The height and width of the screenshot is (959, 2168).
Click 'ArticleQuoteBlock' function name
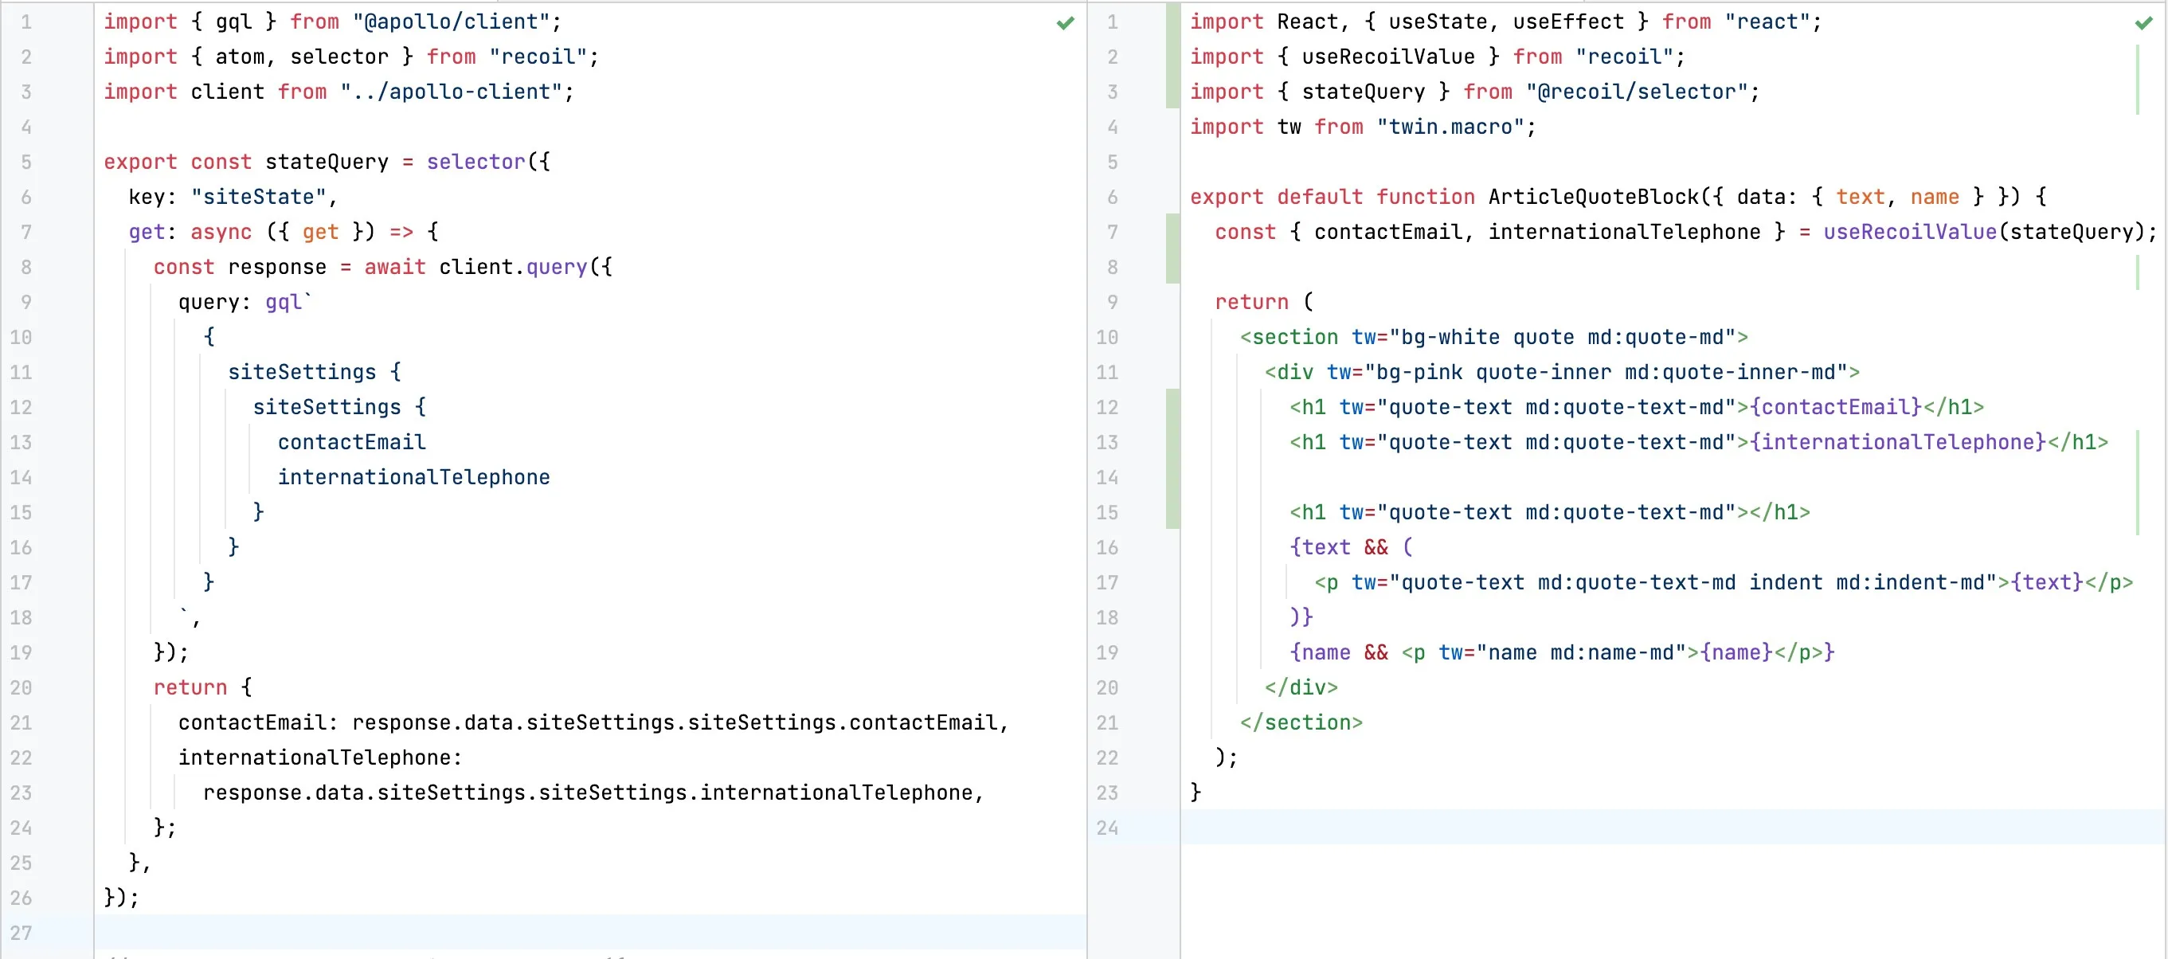point(1593,197)
